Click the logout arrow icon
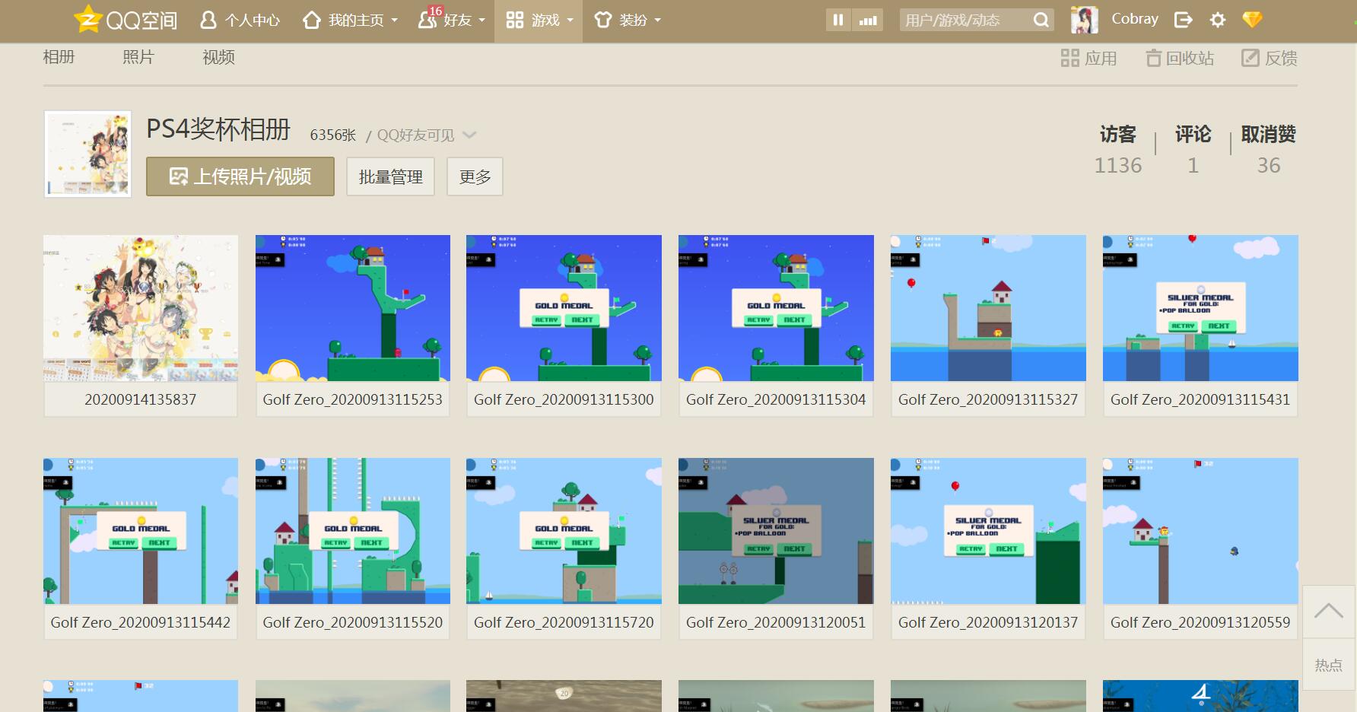Viewport: 1357px width, 712px height. [x=1183, y=20]
